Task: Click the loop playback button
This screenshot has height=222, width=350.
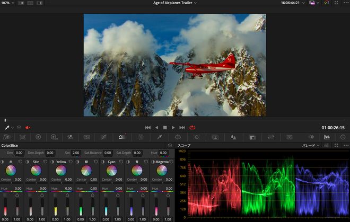Action: tap(192, 128)
